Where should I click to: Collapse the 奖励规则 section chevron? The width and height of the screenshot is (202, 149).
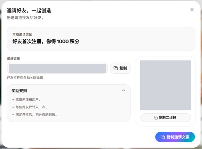coord(123,90)
